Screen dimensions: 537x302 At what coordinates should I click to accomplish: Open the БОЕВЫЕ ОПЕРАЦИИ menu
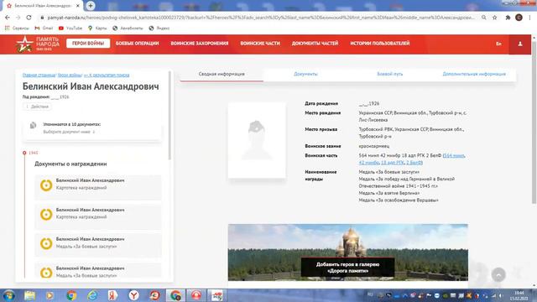point(138,43)
